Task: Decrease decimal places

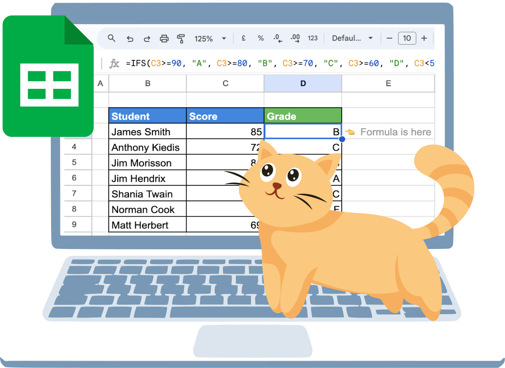Action: [x=278, y=38]
